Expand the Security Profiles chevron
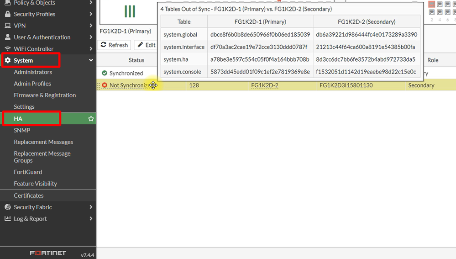Viewport: 456px width, 259px height. (91, 14)
